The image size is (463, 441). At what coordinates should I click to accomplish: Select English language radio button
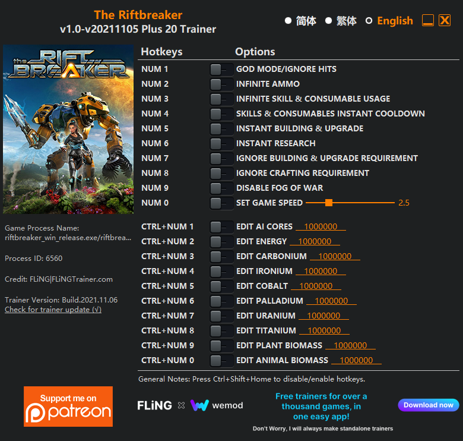click(x=369, y=21)
